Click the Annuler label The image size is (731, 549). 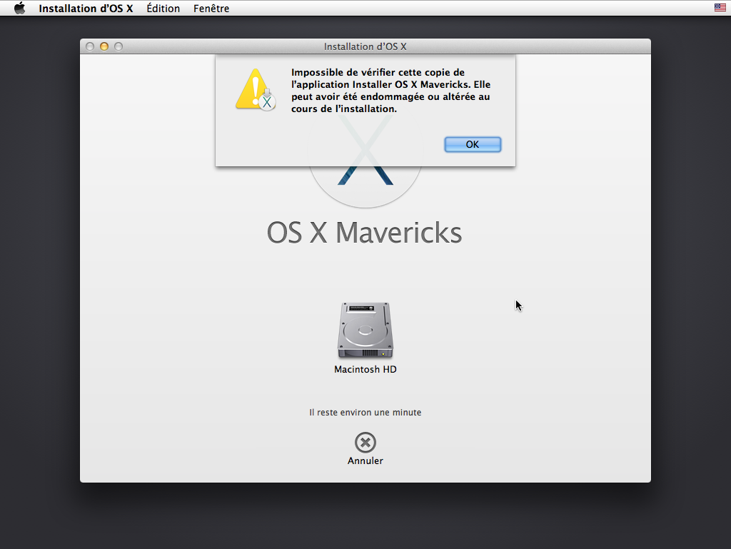(365, 460)
